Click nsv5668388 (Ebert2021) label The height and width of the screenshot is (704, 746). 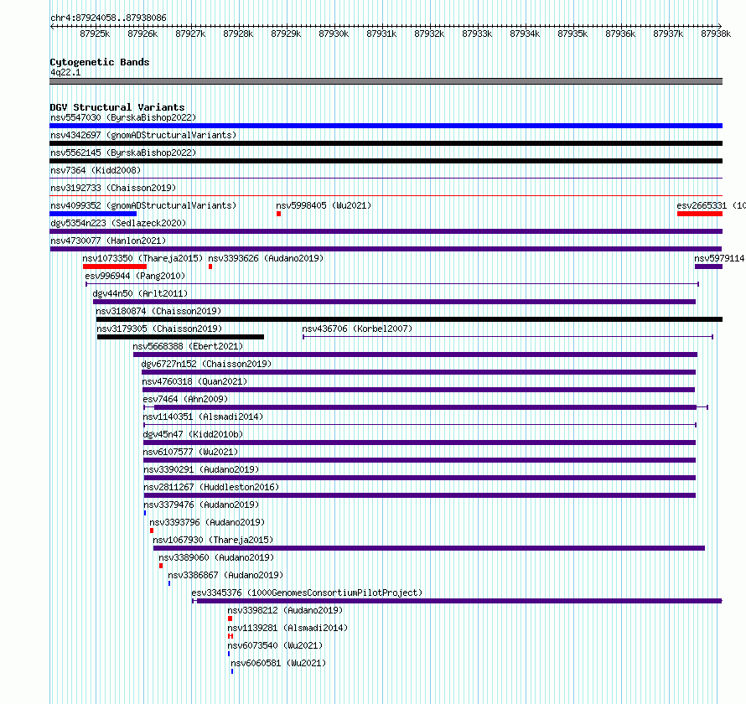(x=188, y=346)
